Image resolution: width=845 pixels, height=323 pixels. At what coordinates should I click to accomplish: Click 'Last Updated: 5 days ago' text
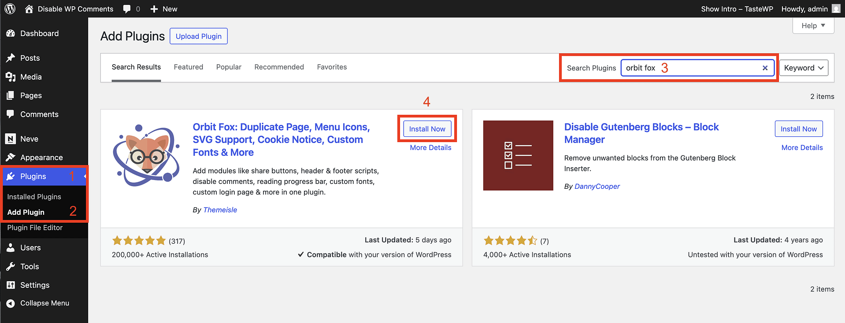(x=408, y=240)
